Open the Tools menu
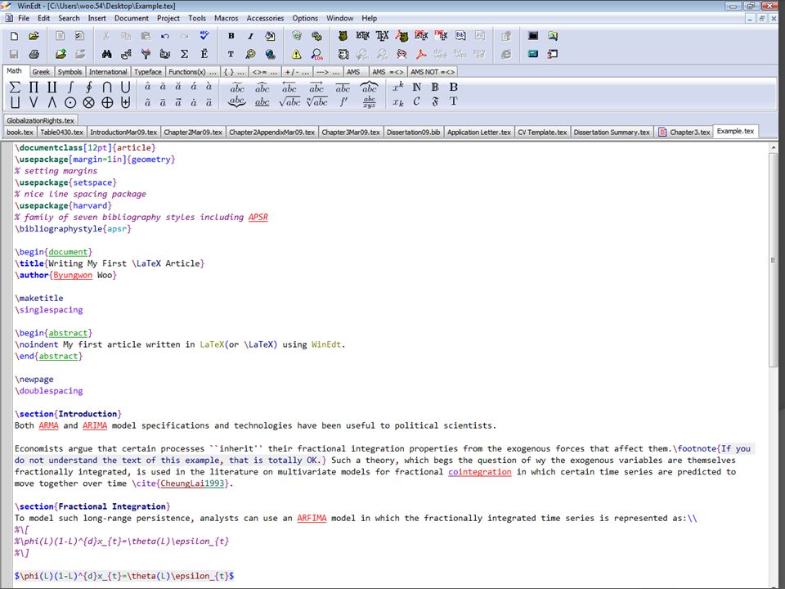This screenshot has width=785, height=589. pyautogui.click(x=197, y=18)
